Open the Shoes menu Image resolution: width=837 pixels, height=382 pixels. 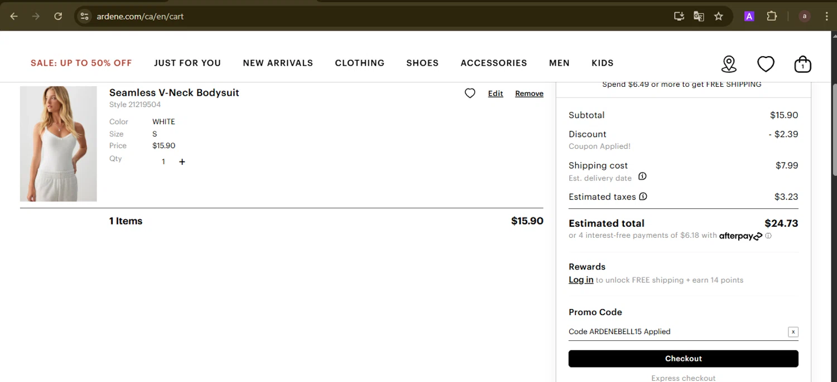(422, 63)
